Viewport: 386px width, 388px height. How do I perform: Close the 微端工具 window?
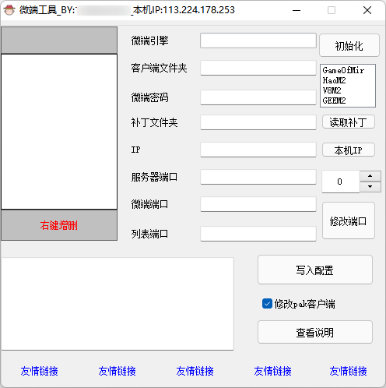point(367,10)
